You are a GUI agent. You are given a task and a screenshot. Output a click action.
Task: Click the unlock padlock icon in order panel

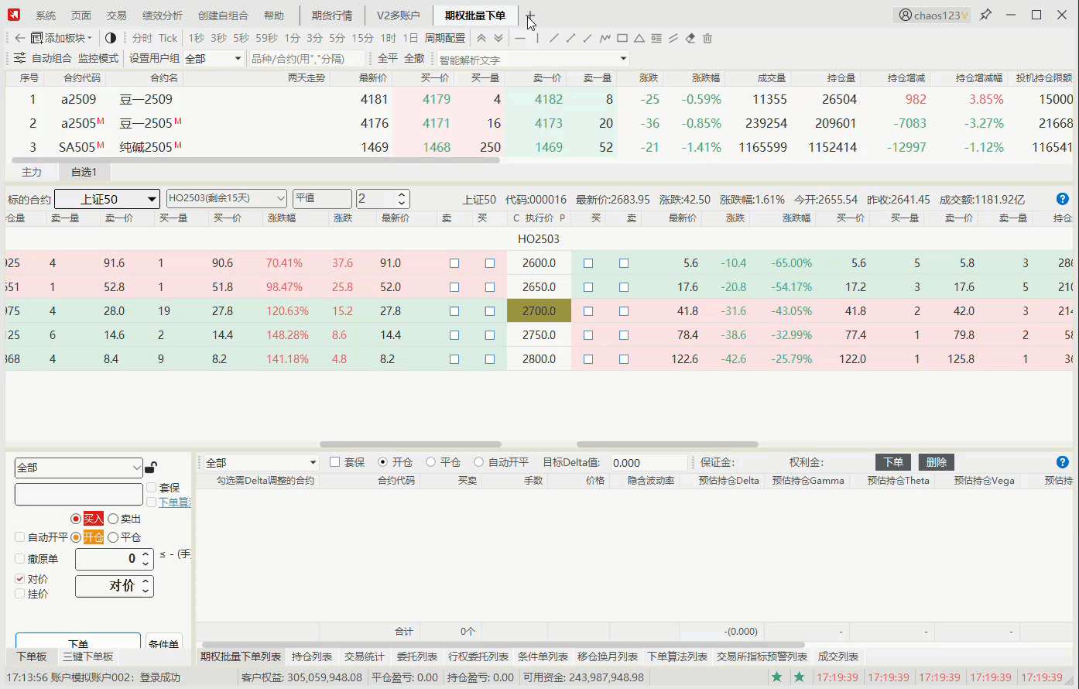[152, 468]
